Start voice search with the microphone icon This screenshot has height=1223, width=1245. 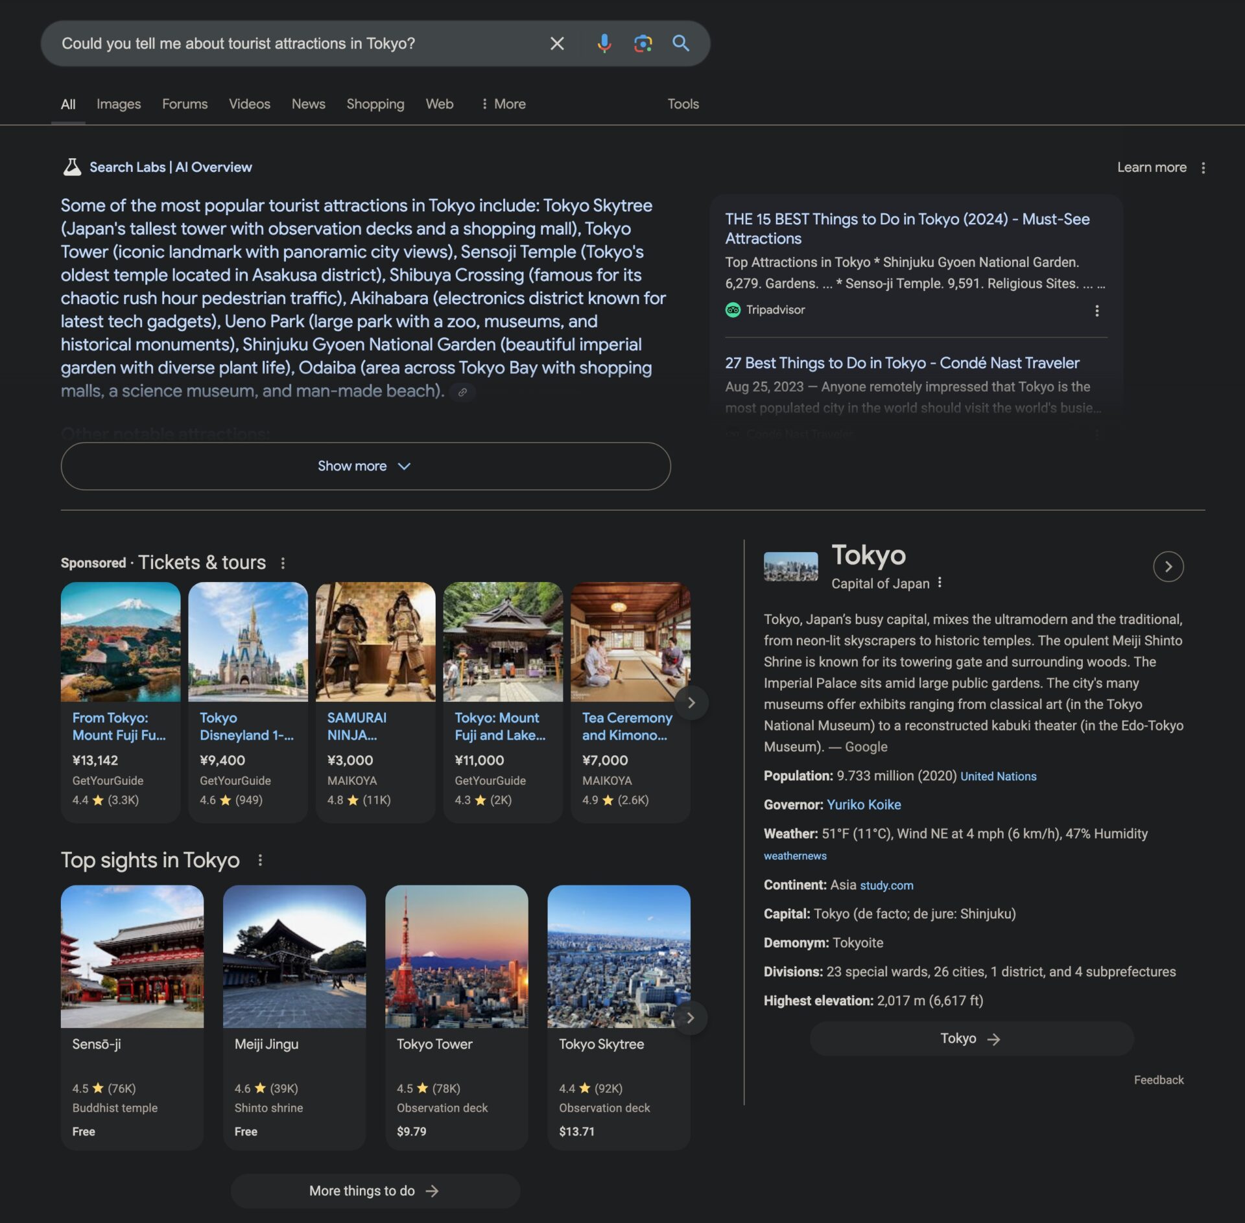(x=604, y=43)
